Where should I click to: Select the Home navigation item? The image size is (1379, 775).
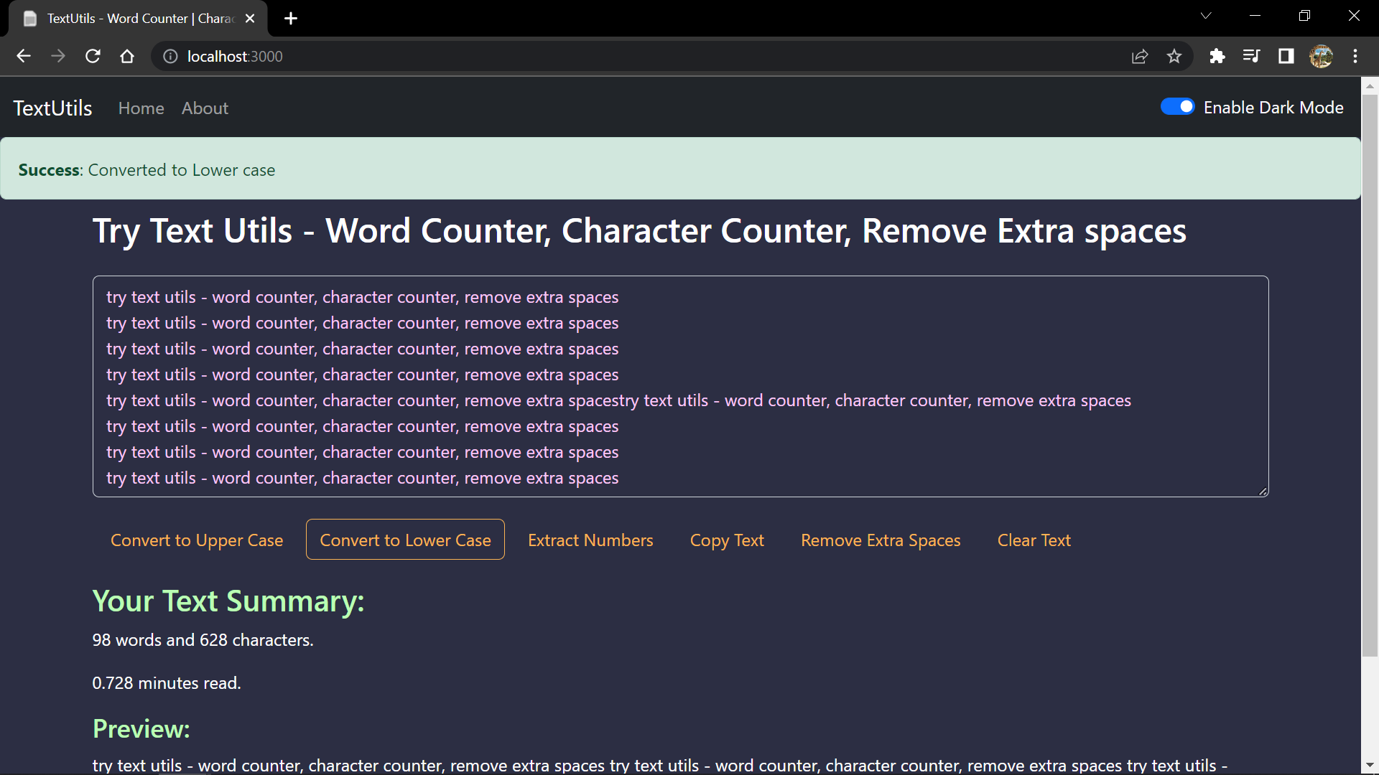coord(141,108)
